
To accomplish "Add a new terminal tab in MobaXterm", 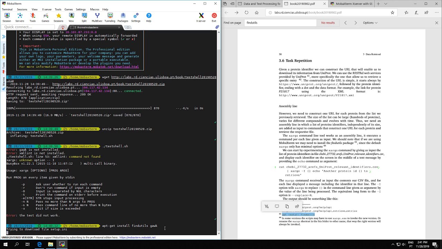I will point(128,27).
